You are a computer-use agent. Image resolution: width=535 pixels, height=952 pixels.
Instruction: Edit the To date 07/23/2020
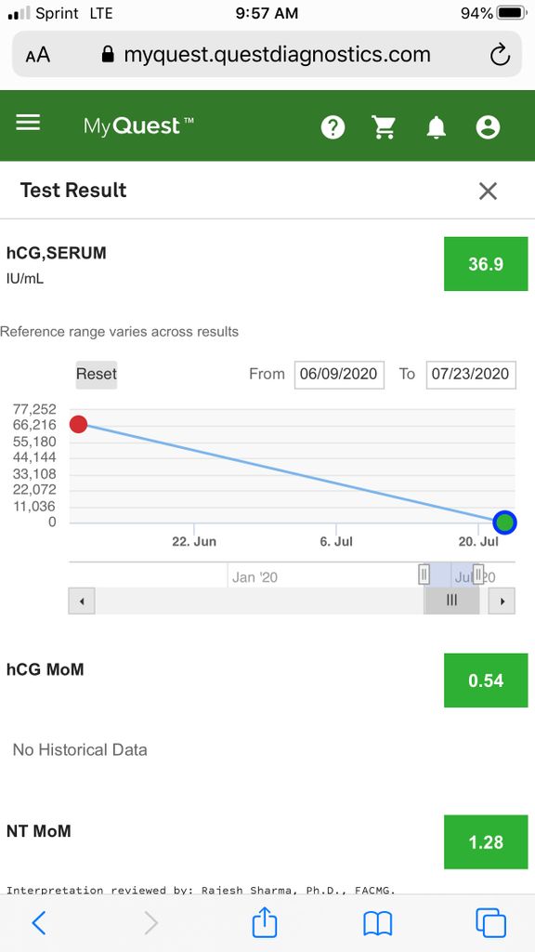point(471,375)
